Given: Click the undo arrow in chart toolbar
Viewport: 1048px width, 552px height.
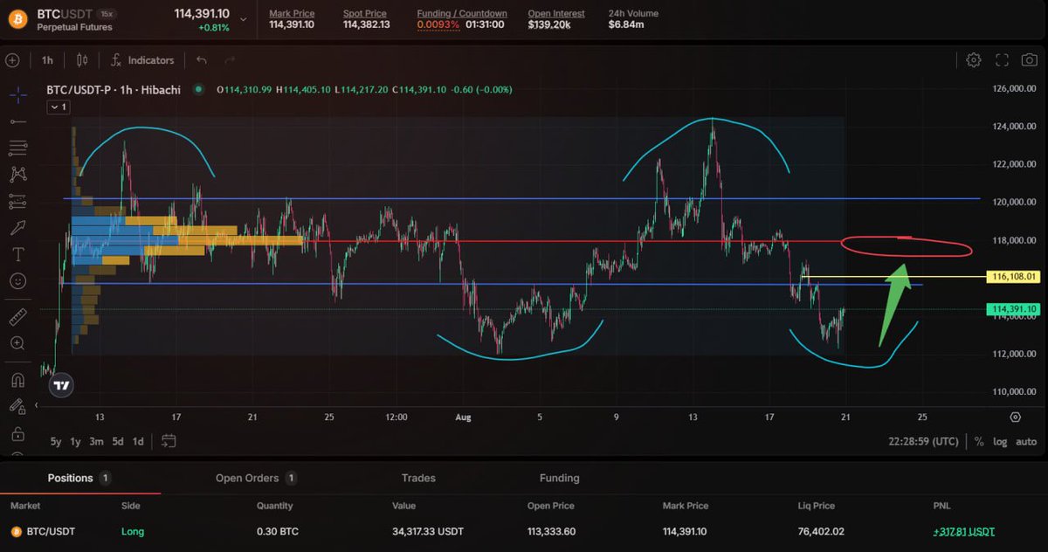Looking at the screenshot, I should click(x=202, y=60).
